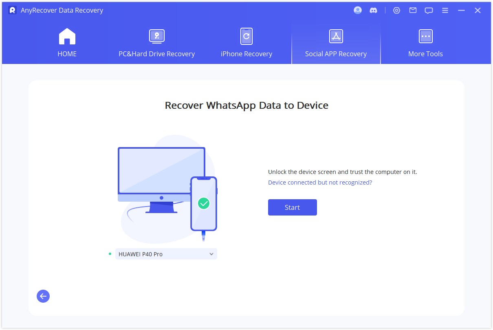The height and width of the screenshot is (330, 493).
Task: Go back using the circular arrow button
Action: 43,296
